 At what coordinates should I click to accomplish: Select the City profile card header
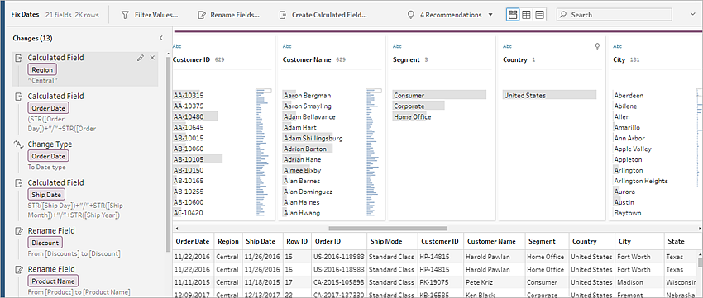619,59
